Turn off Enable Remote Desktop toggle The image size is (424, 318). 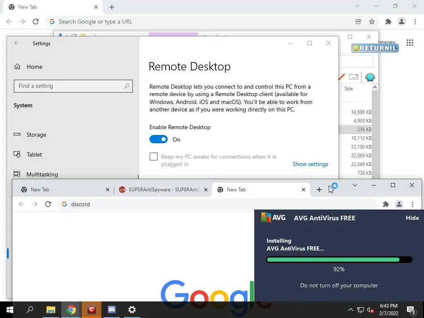159,139
